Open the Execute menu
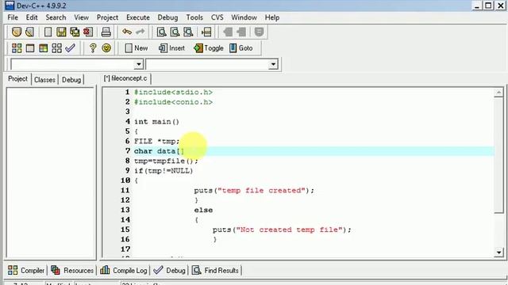Viewport: 508px width, 285px height. click(138, 17)
